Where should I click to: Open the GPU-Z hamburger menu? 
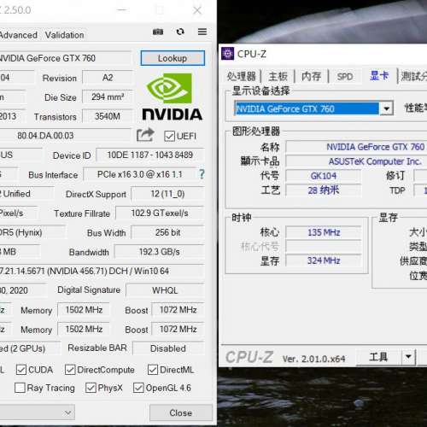202,32
